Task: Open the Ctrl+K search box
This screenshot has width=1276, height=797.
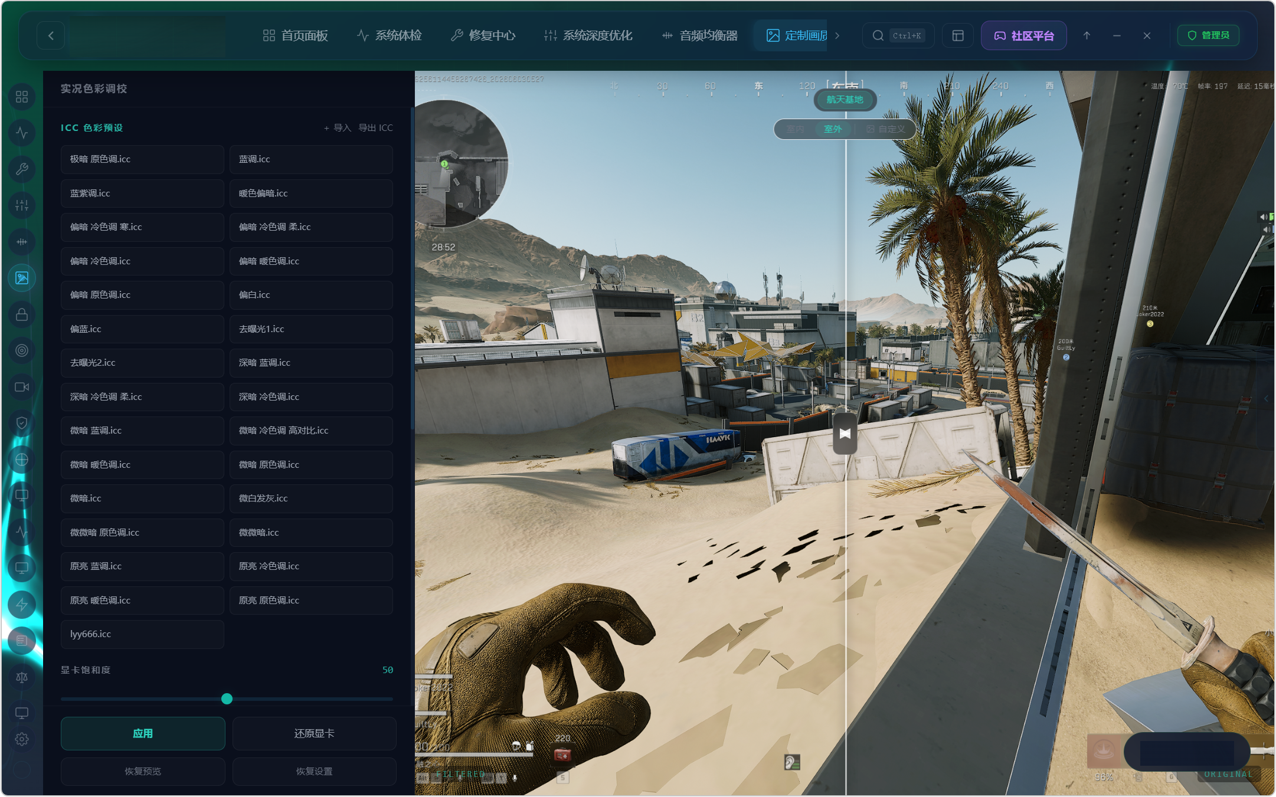Action: [x=898, y=35]
